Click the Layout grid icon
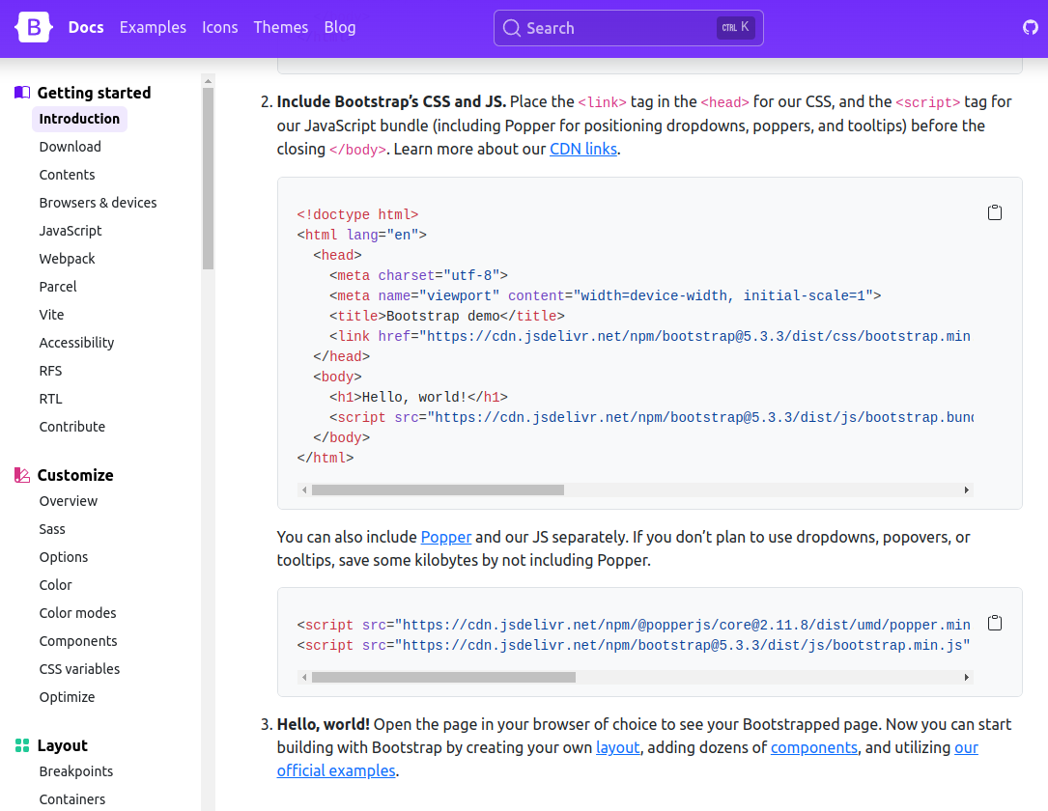The width and height of the screenshot is (1048, 811). pos(22,745)
